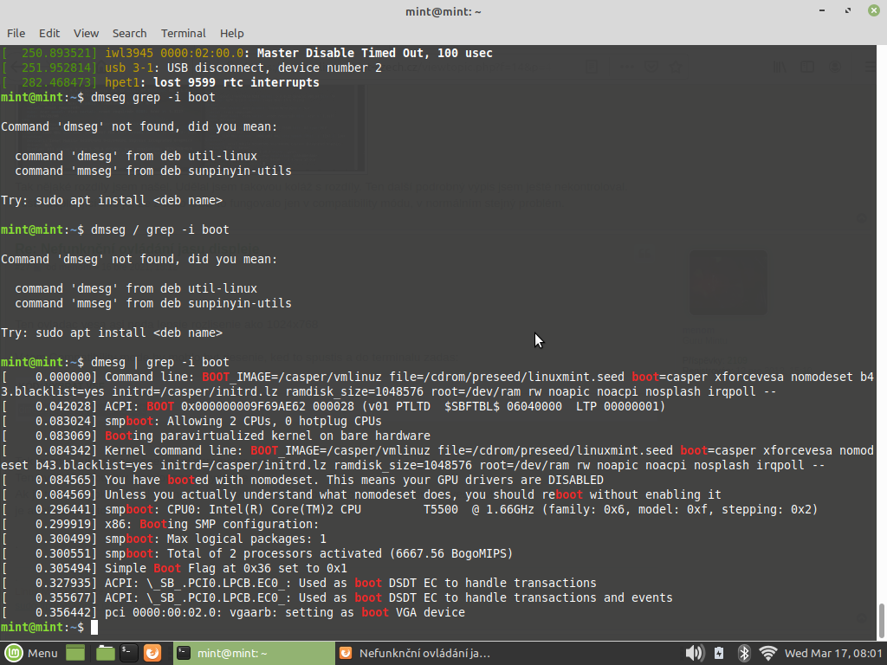This screenshot has height=665, width=887.
Task: Click the terminal vertical scrollbar handle
Action: point(882,620)
